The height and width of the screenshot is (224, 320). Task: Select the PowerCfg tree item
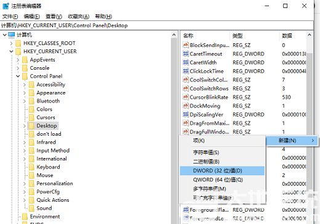[48, 192]
